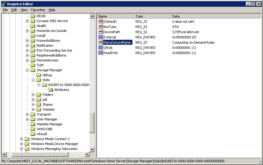Click the string icon beside (Default)

tap(101, 22)
